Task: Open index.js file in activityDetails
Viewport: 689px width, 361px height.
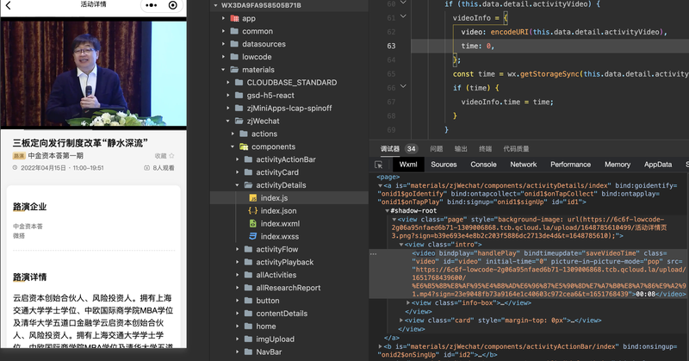Action: tap(272, 198)
